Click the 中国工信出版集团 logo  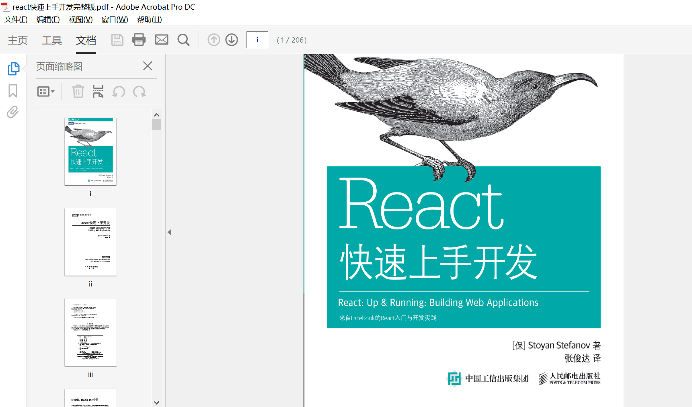[488, 378]
